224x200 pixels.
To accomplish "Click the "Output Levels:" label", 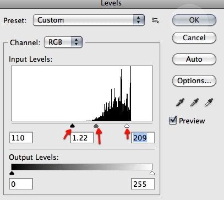I will tap(34, 158).
